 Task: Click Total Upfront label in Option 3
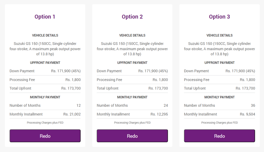tap(195, 88)
